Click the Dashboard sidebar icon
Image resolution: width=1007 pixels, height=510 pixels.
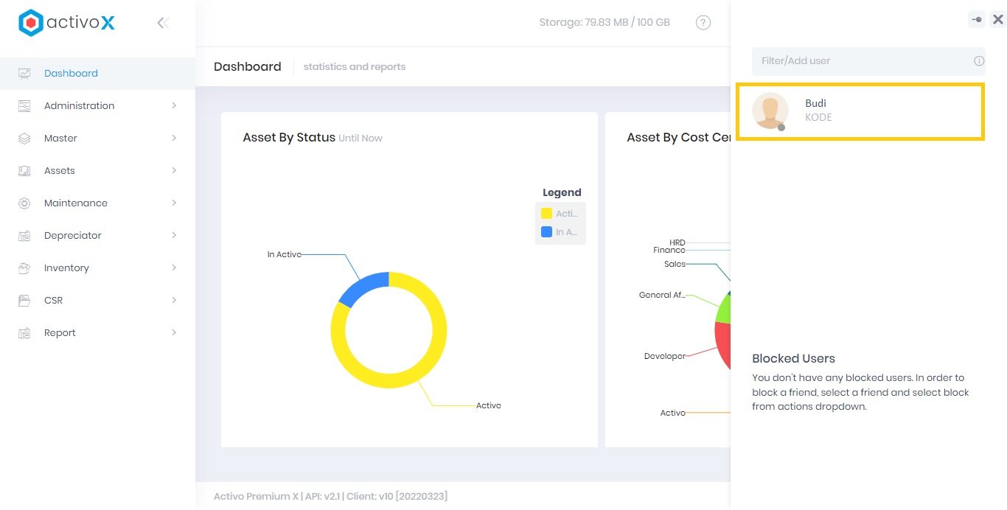pos(24,74)
